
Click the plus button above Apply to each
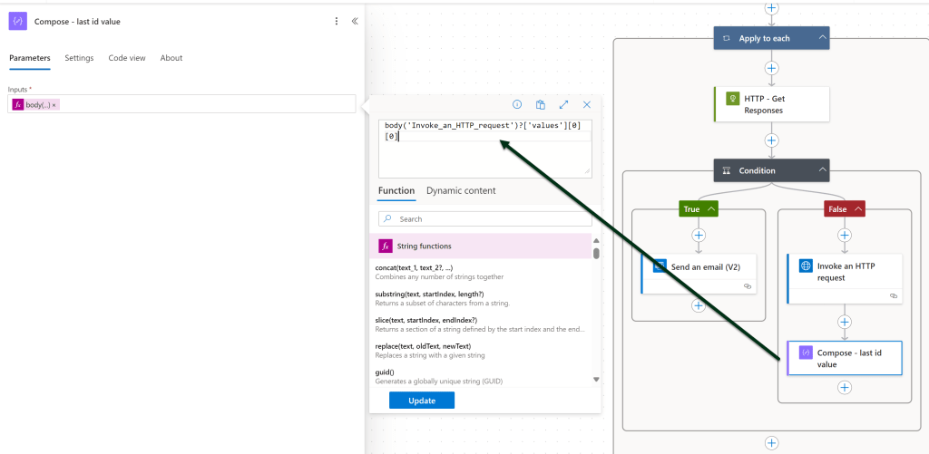point(771,8)
